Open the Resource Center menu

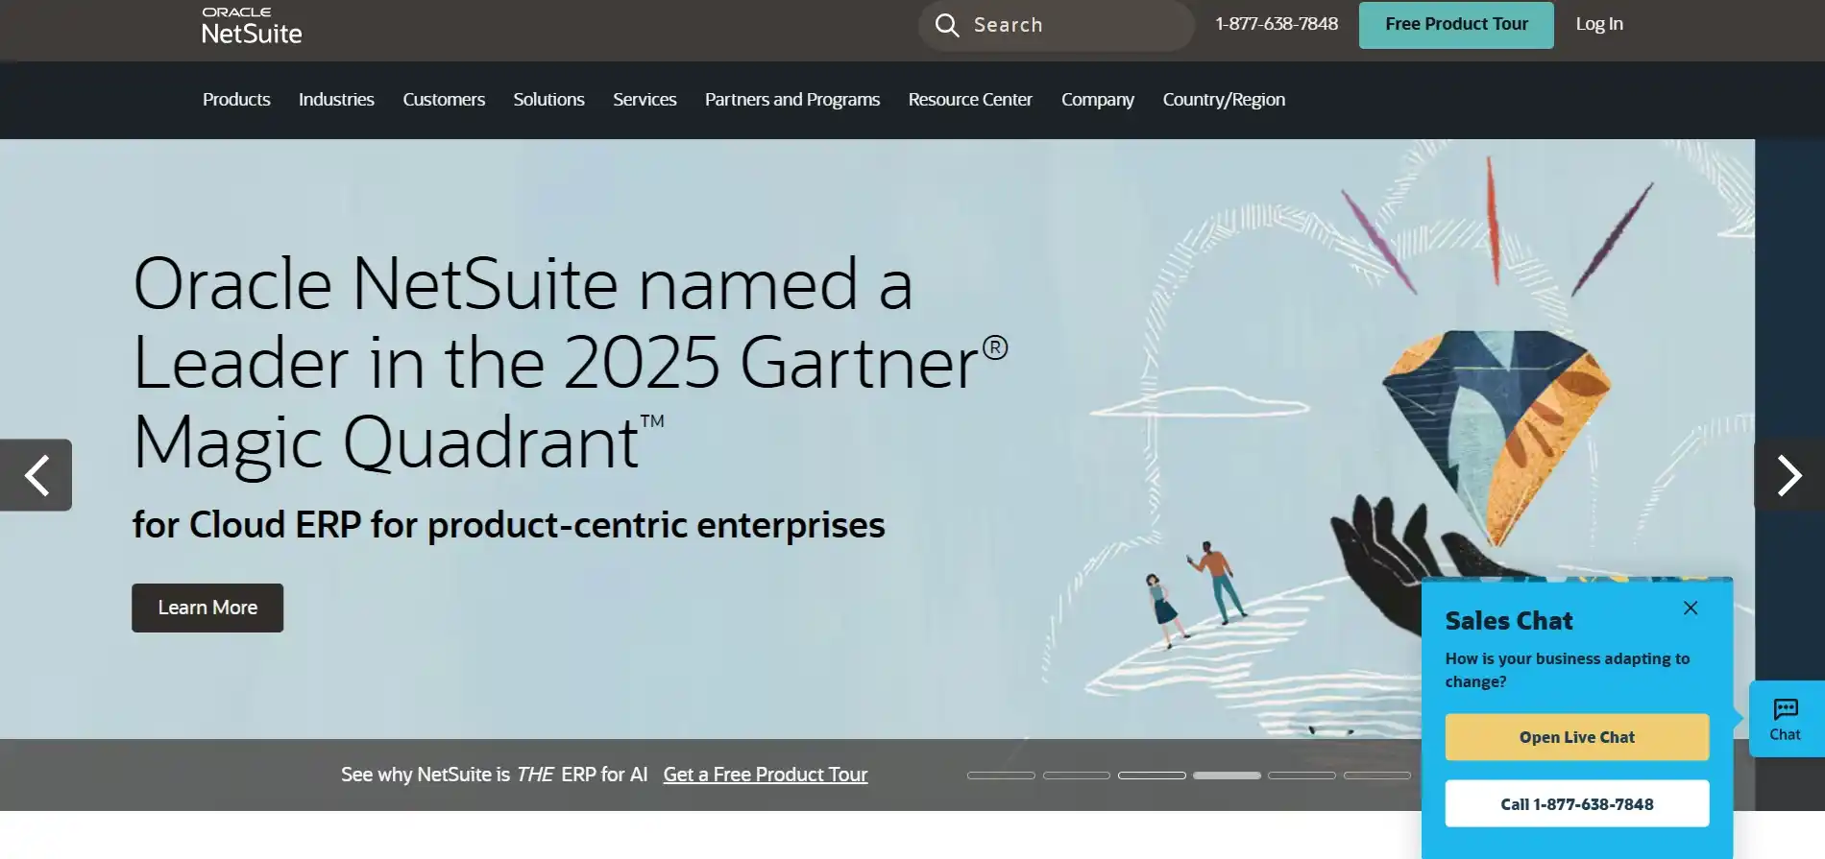click(x=970, y=100)
